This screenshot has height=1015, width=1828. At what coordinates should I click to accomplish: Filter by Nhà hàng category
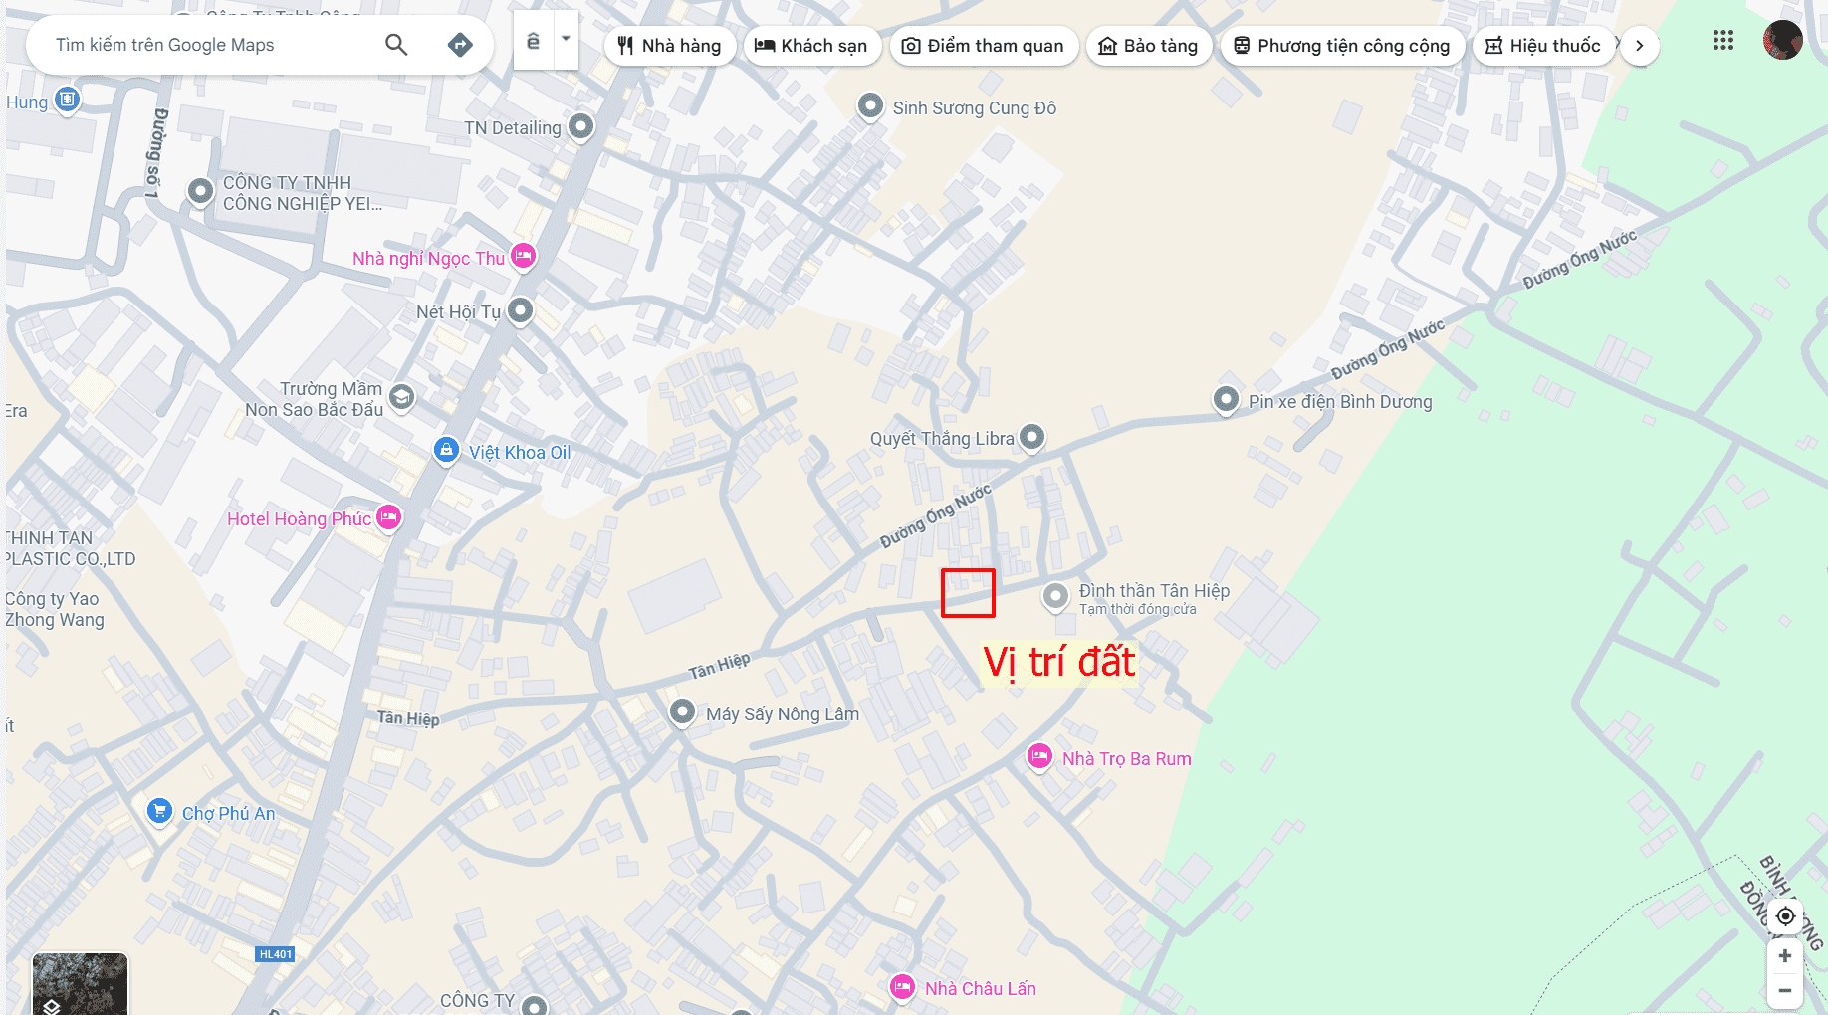point(669,46)
